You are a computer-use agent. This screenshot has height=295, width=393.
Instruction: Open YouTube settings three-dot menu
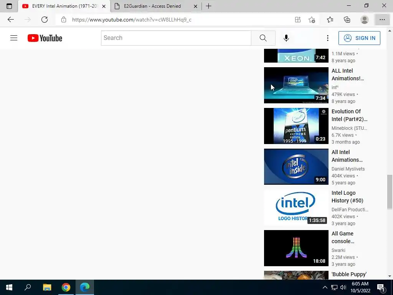tap(327, 38)
